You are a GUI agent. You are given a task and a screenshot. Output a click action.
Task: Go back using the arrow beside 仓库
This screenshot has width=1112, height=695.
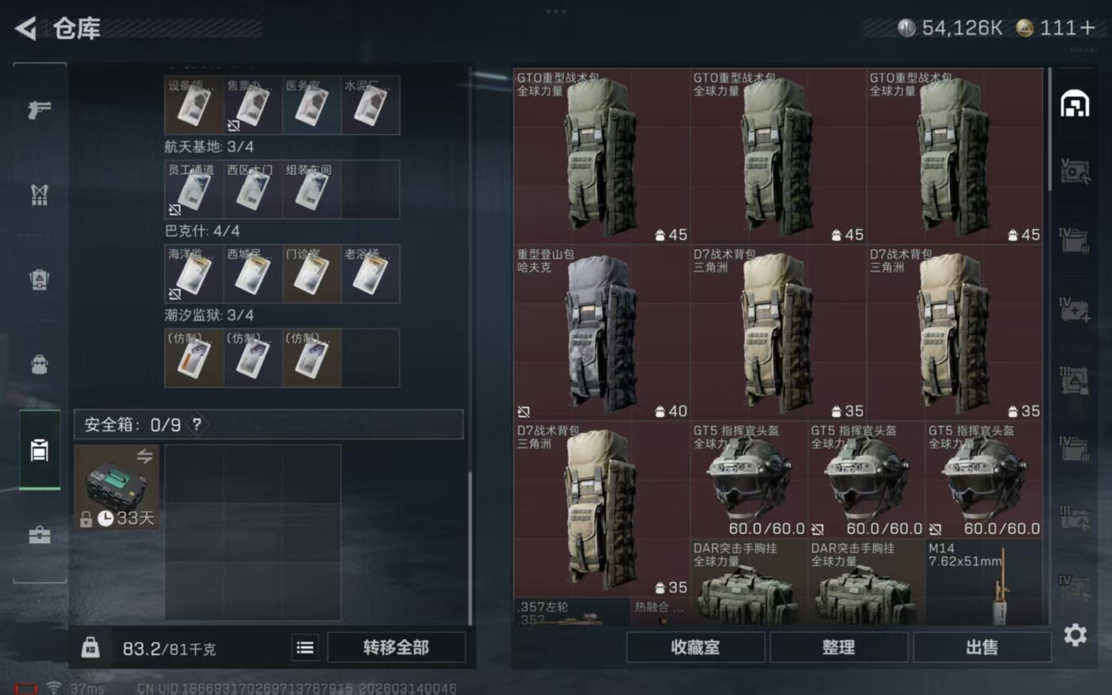pyautogui.click(x=26, y=28)
